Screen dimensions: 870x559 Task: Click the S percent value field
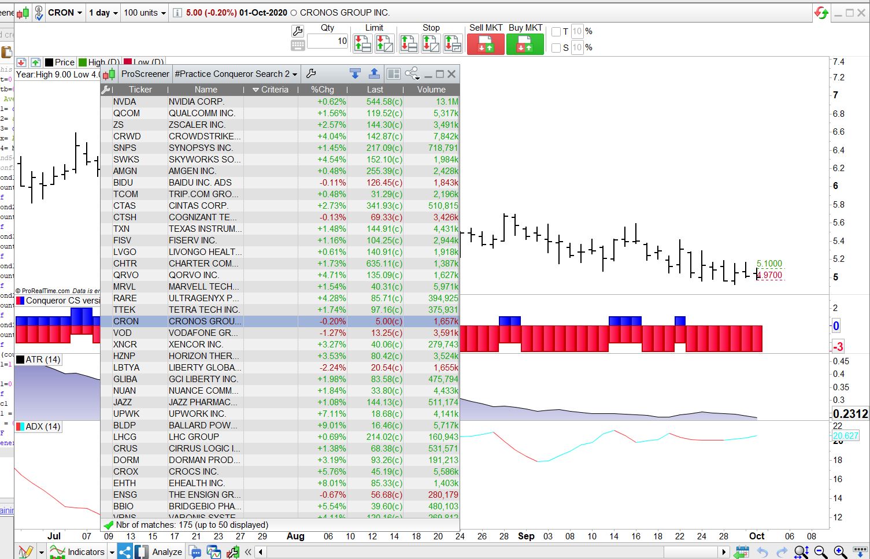577,48
